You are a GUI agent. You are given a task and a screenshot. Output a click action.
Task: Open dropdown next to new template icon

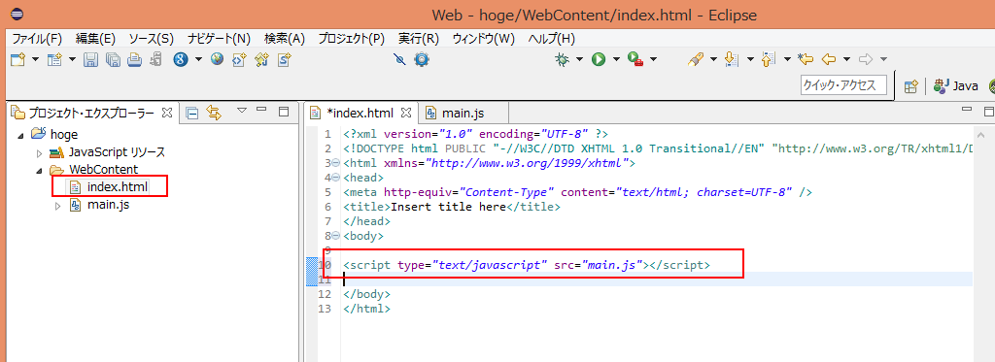pyautogui.click(x=72, y=59)
